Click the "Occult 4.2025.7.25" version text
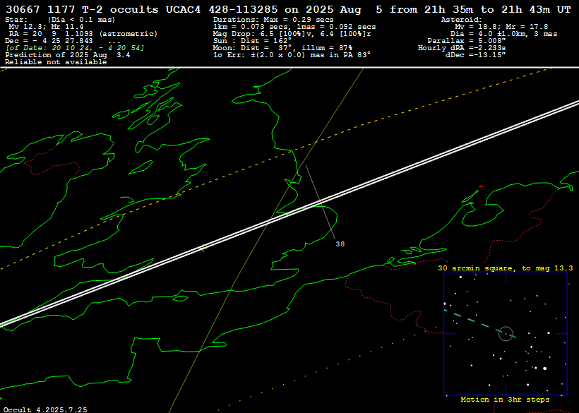 pos(46,409)
